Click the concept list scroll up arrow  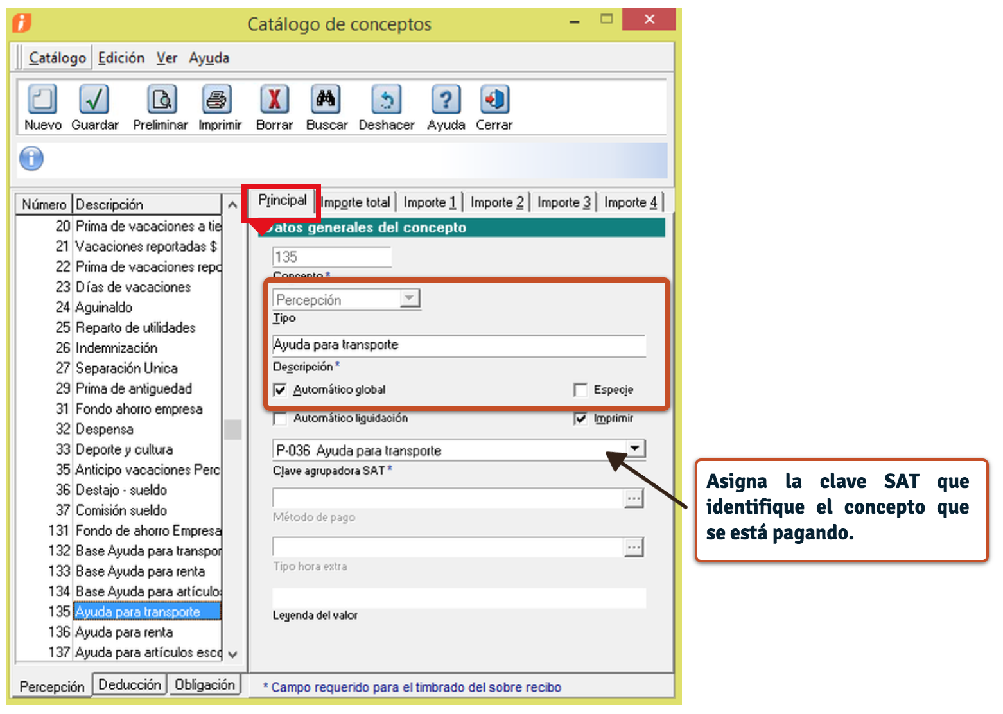(x=232, y=205)
